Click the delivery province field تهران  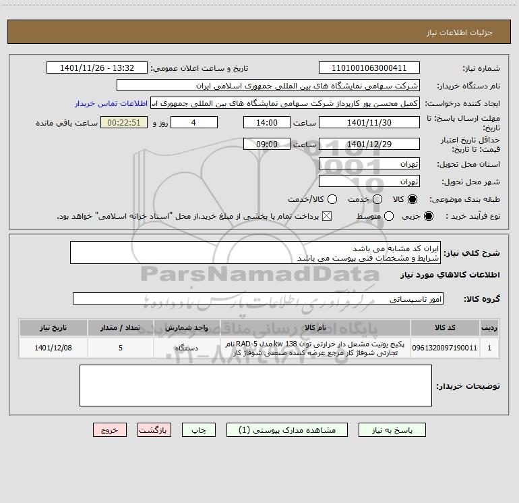coord(369,163)
